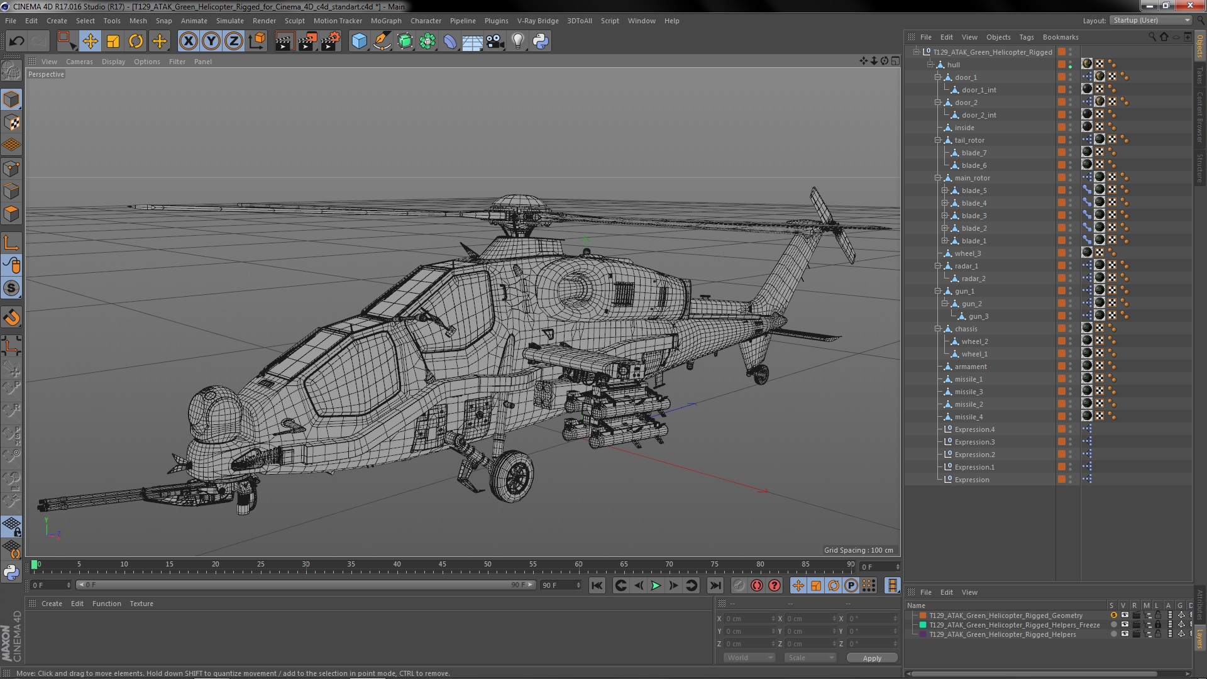Click the Undo arrow icon

point(16,41)
